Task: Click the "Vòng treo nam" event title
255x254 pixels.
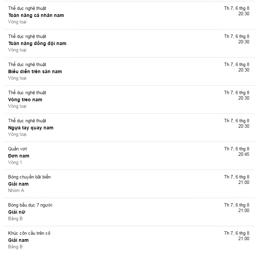Action: (25, 100)
